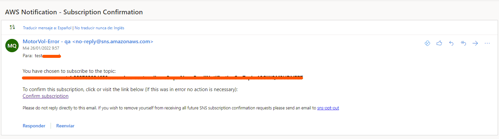The image size is (499, 139).
Task: Open more actions ellipsis menu
Action: pos(487,43)
